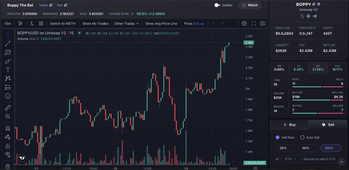Open the Fibonacci retracement tools
Image resolution: width=349 pixels, height=170 pixels.
tap(8, 53)
